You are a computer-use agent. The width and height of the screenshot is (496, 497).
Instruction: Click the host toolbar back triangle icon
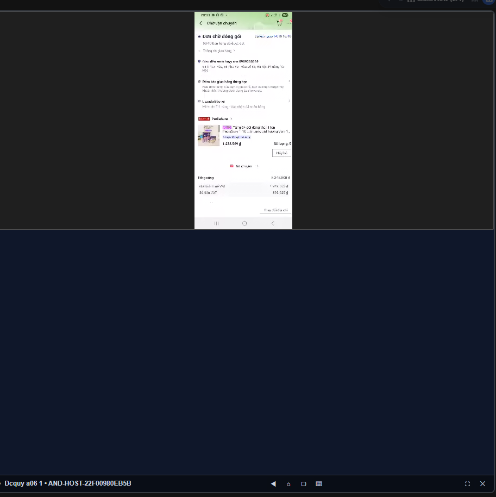273,483
